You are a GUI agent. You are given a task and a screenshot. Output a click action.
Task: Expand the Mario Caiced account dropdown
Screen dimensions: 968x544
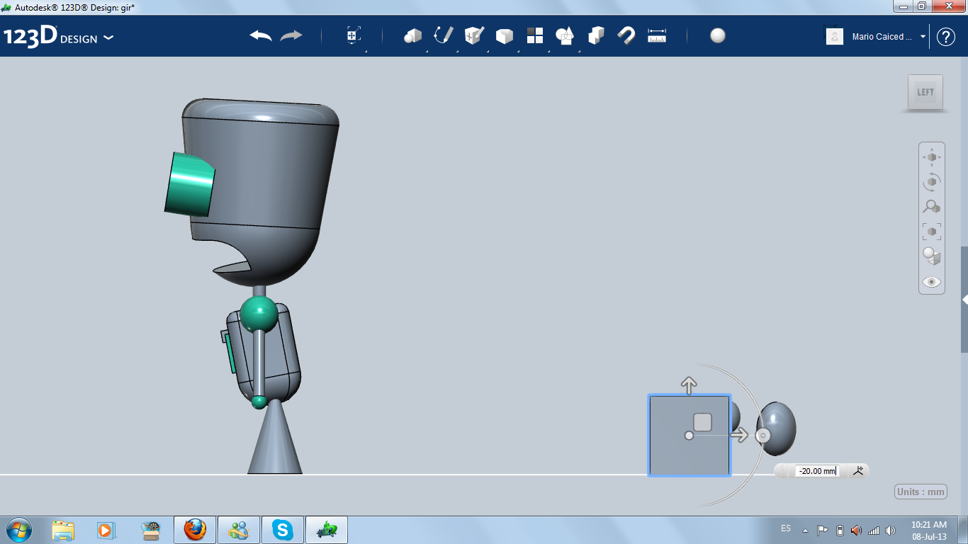coord(923,37)
